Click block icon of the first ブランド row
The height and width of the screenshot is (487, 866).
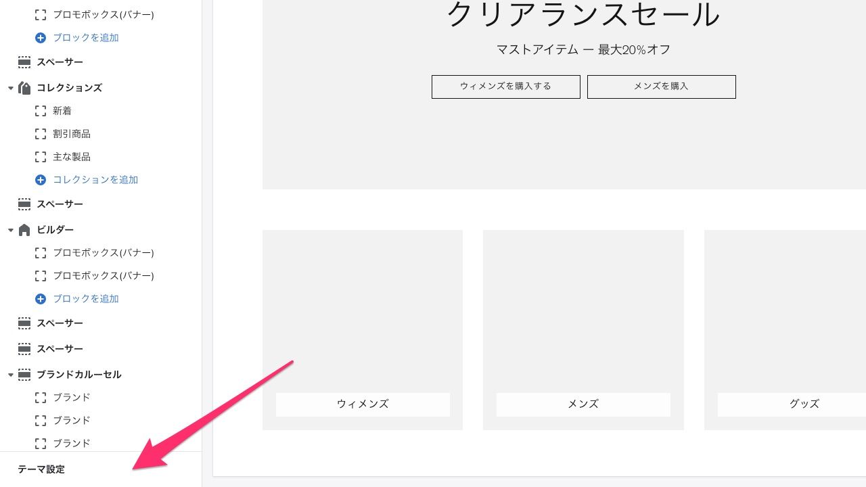[41, 398]
